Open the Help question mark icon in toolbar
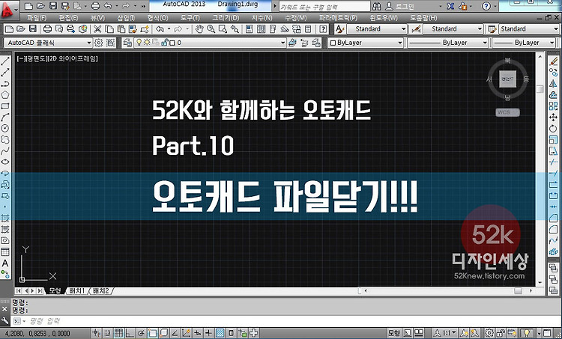 pos(323,29)
